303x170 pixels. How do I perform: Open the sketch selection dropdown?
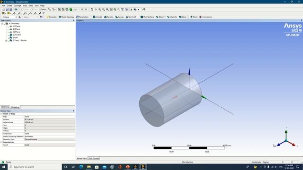pyautogui.click(x=38, y=17)
